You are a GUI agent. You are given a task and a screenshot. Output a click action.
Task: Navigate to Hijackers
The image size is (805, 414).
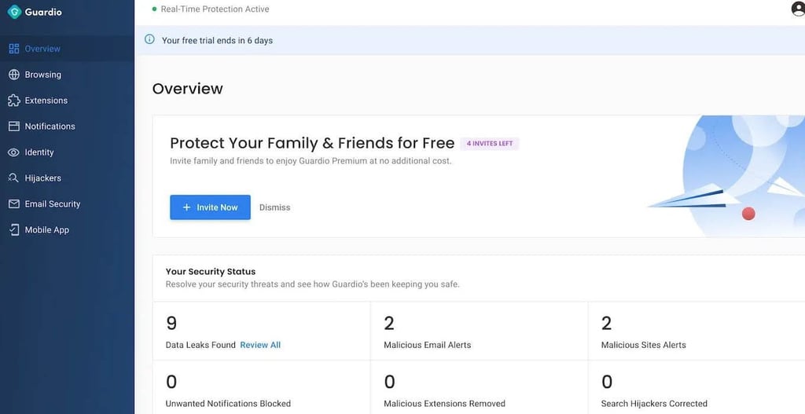pyautogui.click(x=68, y=178)
